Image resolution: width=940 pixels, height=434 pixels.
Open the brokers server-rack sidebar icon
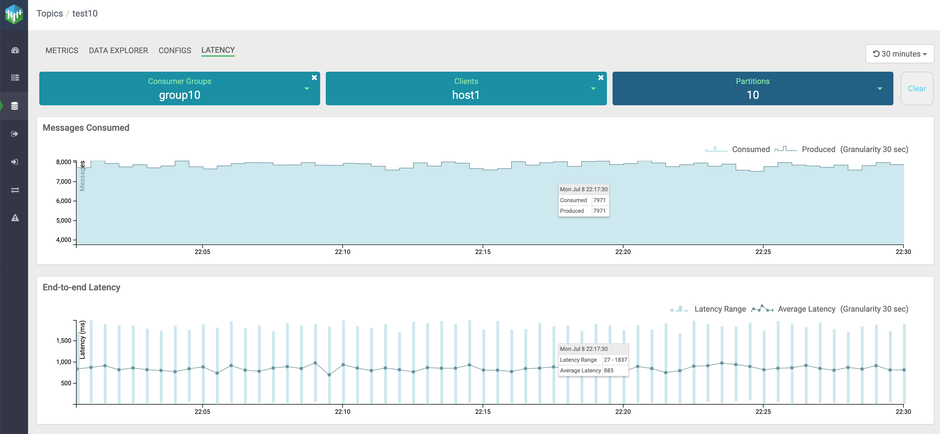coord(15,78)
